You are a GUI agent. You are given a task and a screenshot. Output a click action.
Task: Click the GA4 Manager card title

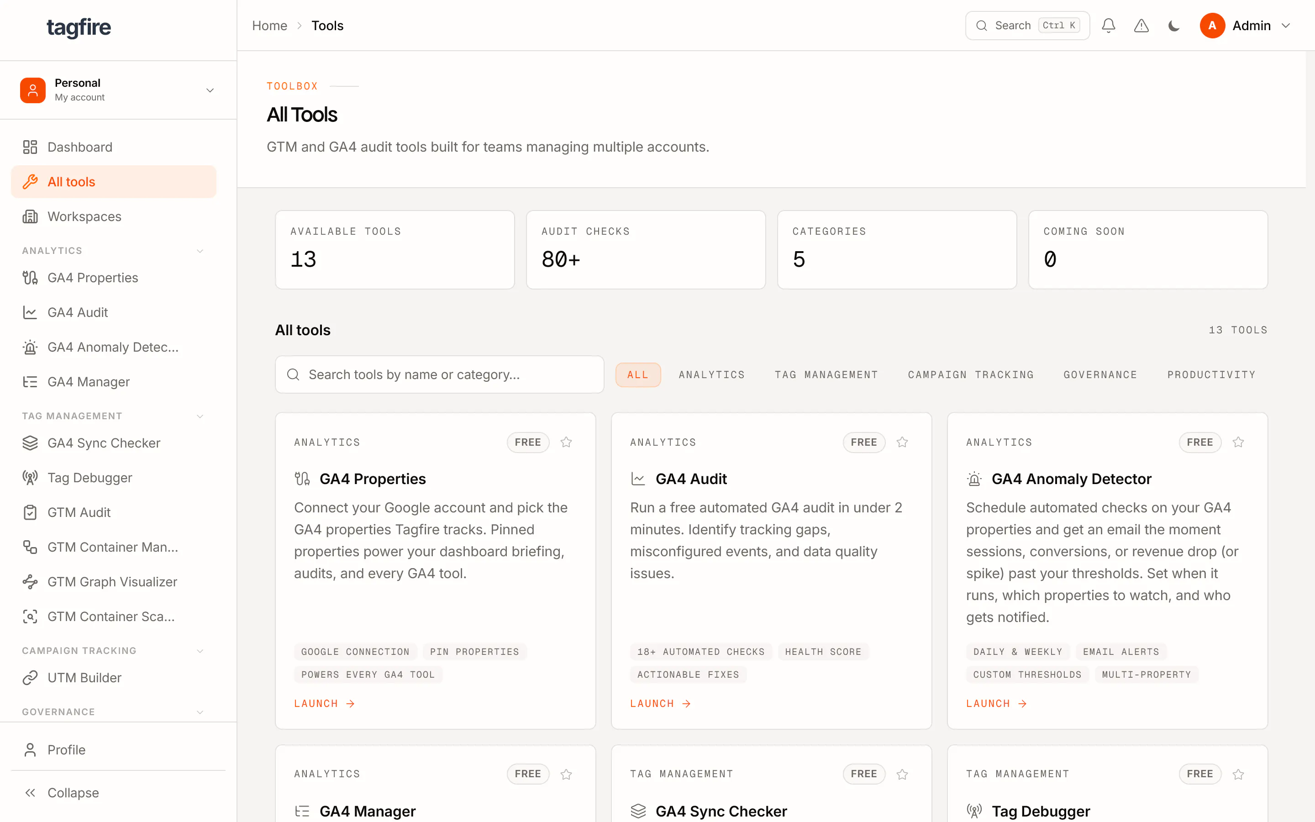(x=367, y=811)
